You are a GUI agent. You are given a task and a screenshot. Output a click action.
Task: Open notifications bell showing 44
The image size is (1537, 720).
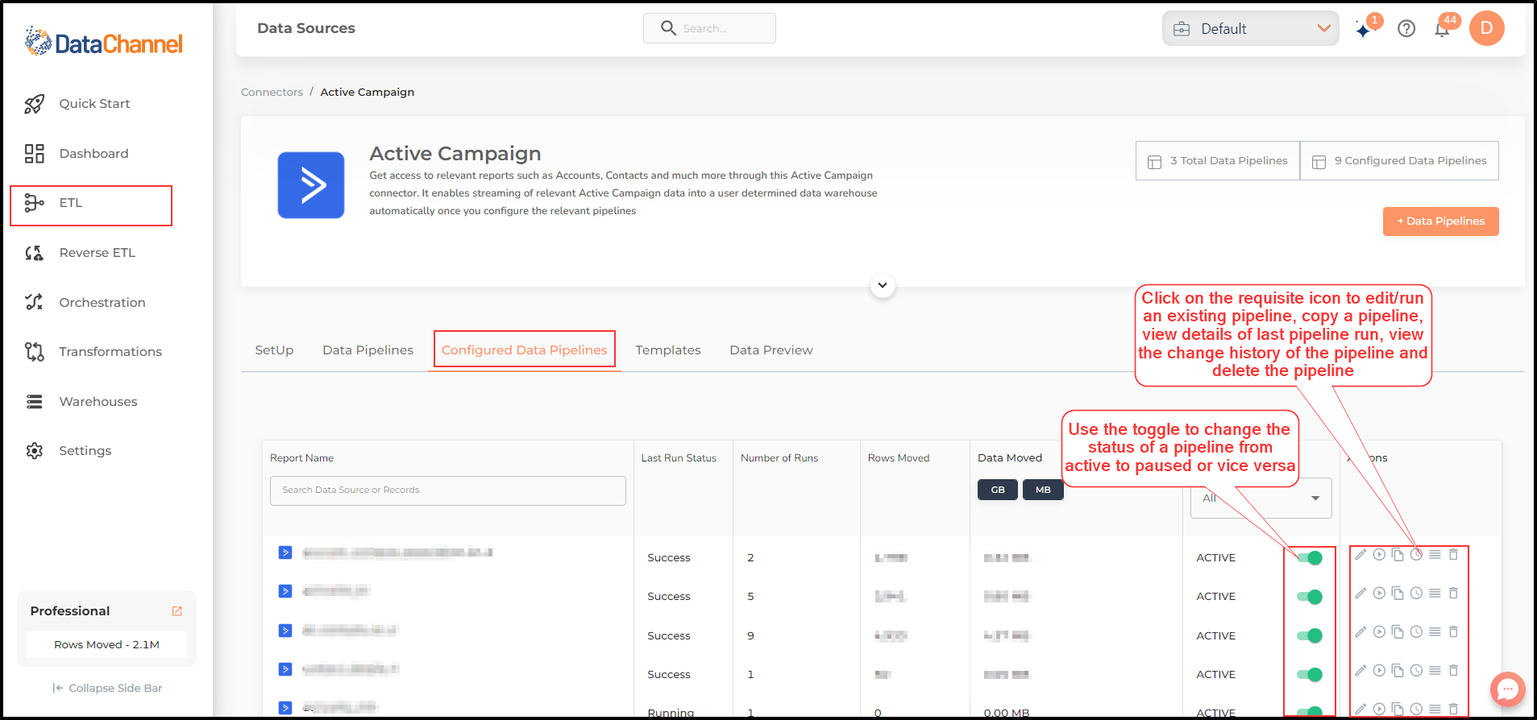1442,30
